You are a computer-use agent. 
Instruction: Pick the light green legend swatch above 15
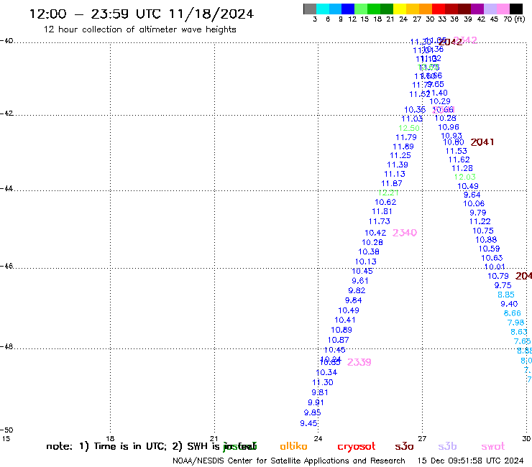point(361,9)
